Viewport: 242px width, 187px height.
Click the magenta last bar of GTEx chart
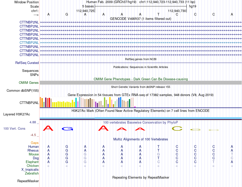(x=135, y=107)
